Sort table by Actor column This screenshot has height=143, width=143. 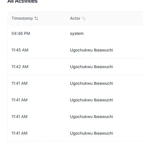click(84, 18)
